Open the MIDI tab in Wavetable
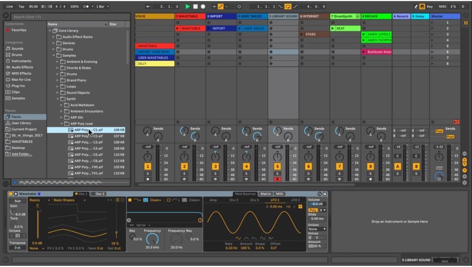The width and height of the screenshot is (472, 267). tap(279, 194)
